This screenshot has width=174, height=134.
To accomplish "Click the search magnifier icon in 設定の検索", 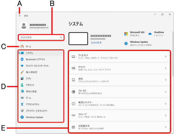I will click(61, 37).
